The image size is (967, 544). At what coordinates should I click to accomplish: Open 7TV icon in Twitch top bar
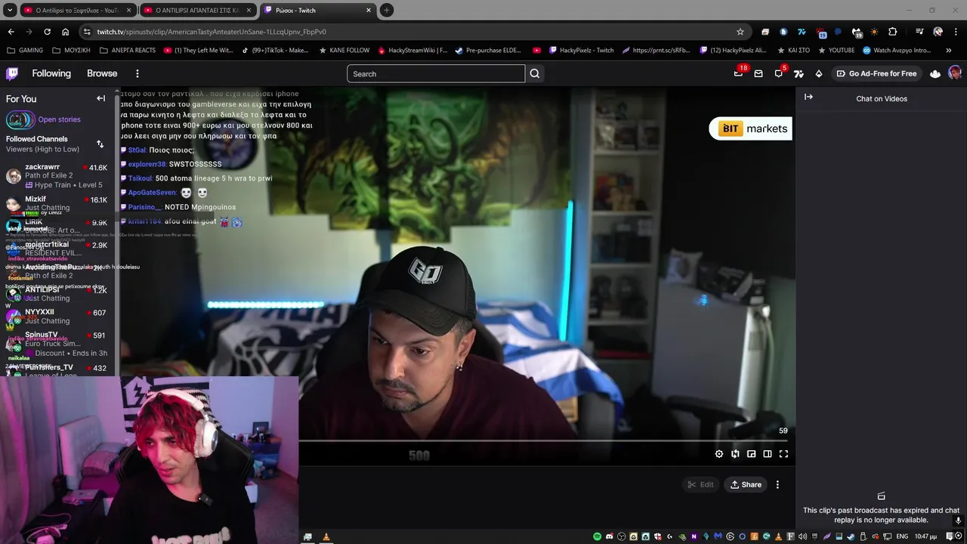point(799,73)
